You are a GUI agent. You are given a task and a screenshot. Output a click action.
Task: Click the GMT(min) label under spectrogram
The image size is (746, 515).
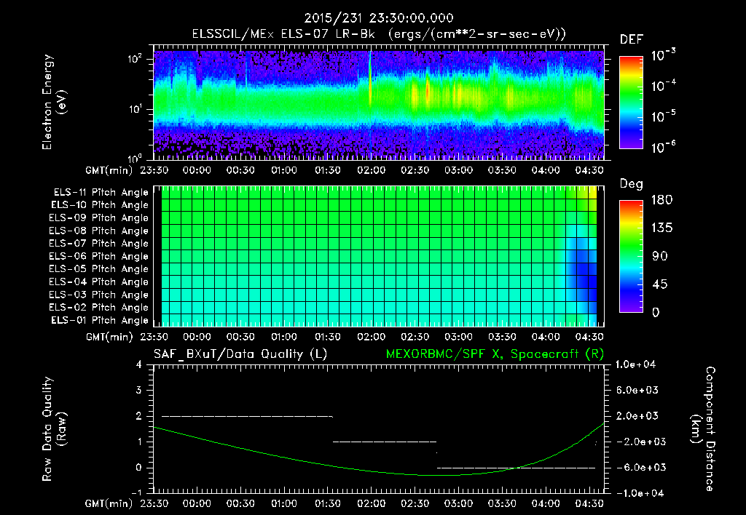tap(109, 170)
